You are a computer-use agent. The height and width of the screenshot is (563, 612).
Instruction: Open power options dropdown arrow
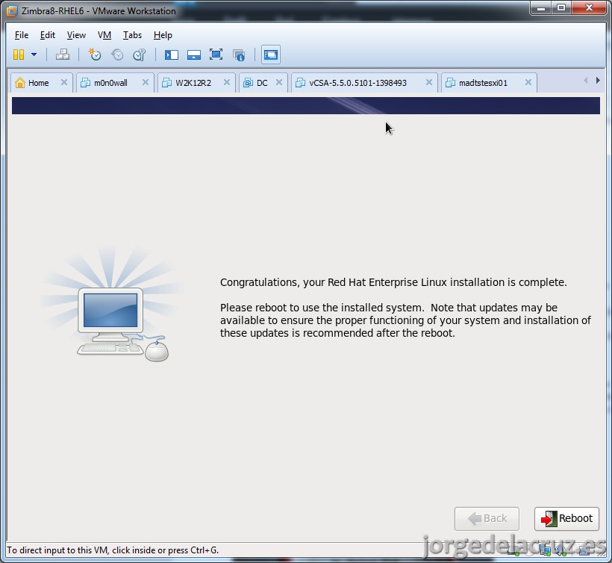click(x=34, y=55)
